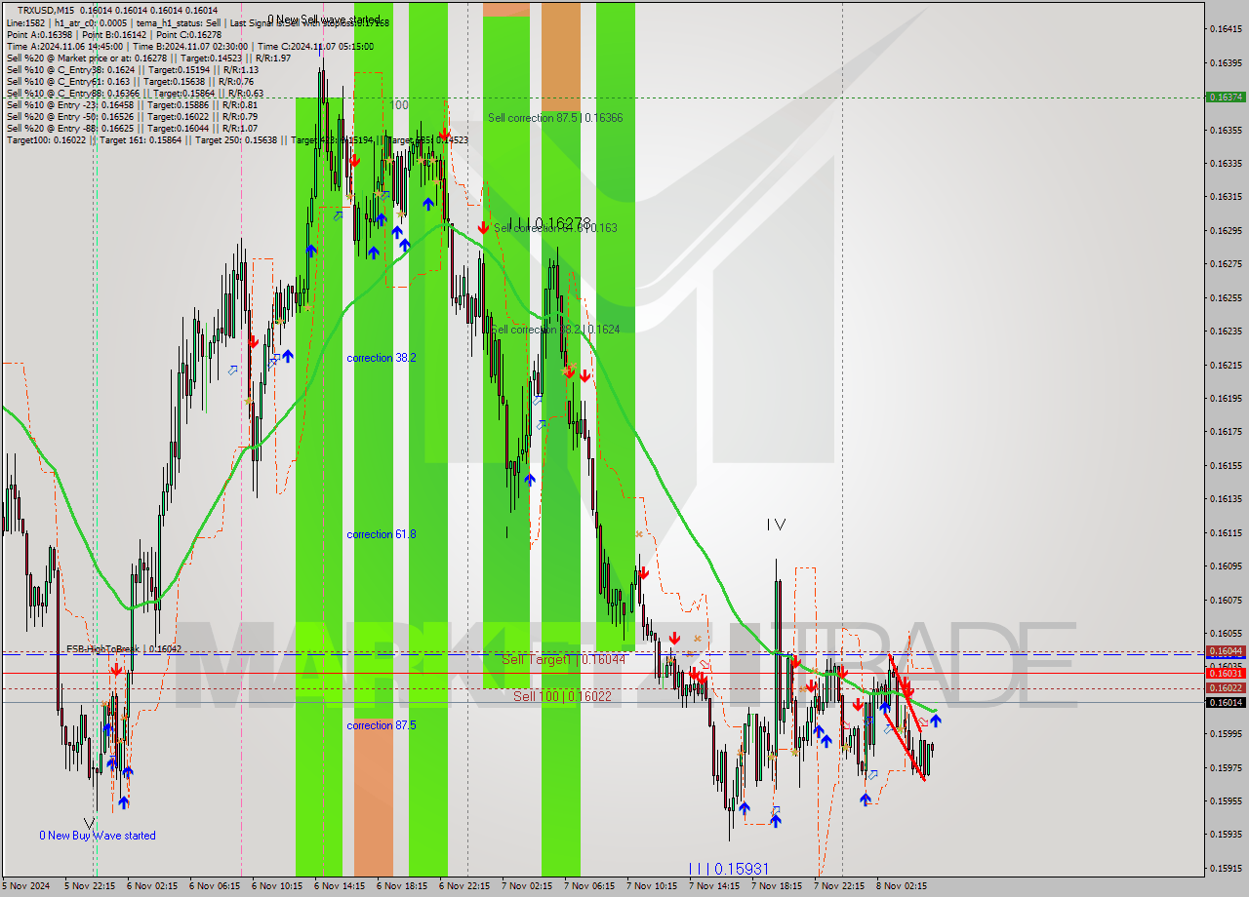Viewport: 1249px width, 897px height.
Task: Click the 'correction 87.5' label
Action: [382, 725]
